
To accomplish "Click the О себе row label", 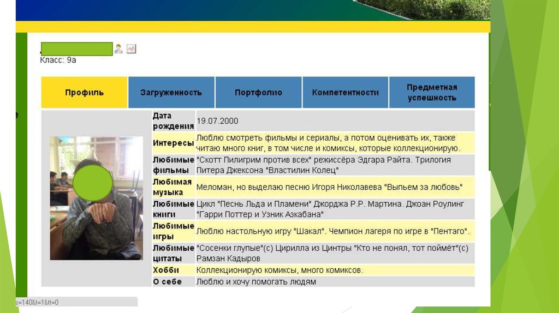I will [x=167, y=282].
